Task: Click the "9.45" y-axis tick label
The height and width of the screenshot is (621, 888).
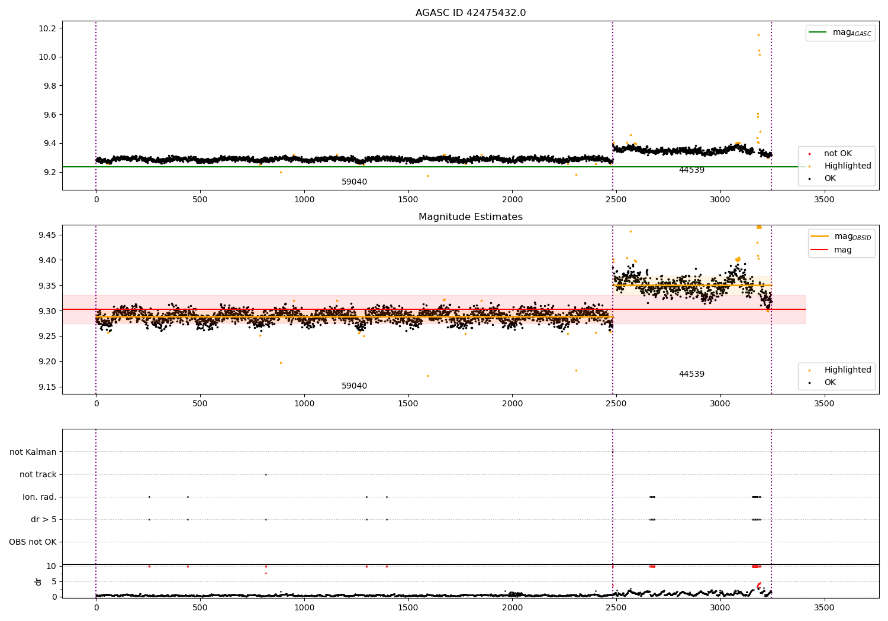Action: [x=47, y=235]
